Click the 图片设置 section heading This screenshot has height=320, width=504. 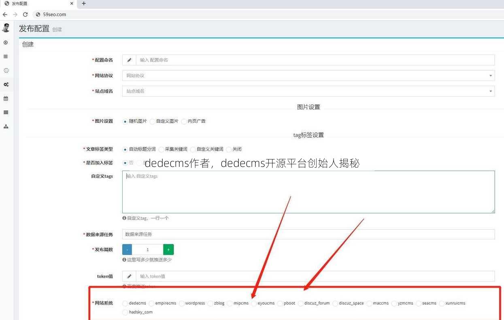(308, 107)
